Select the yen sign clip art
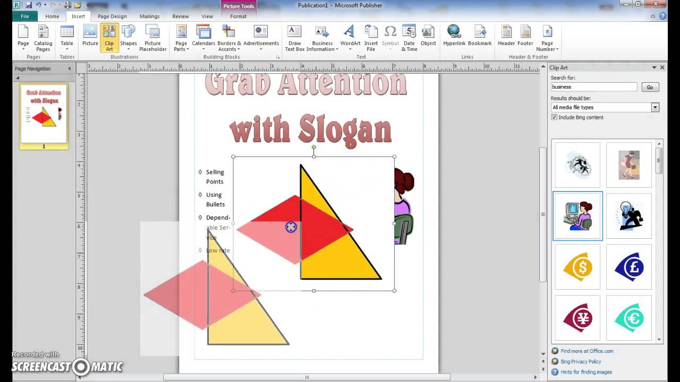This screenshot has width=680, height=382. pos(577,318)
